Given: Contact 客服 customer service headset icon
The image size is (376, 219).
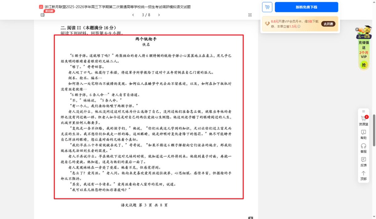Looking at the screenshot, I should (x=363, y=148).
